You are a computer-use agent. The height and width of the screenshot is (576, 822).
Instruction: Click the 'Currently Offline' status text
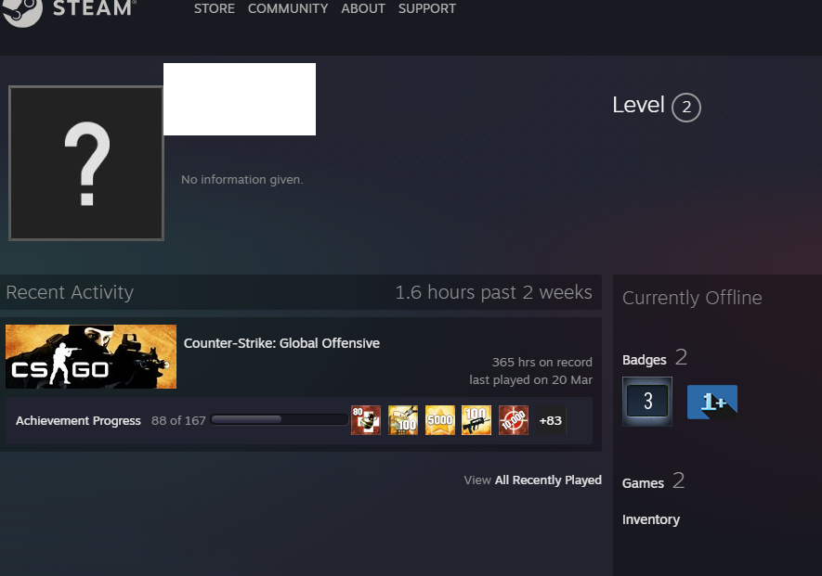(x=692, y=298)
